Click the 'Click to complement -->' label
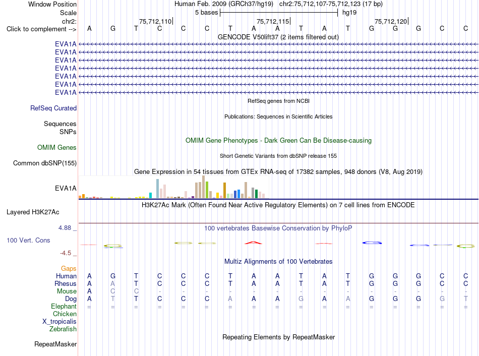 pos(41,29)
